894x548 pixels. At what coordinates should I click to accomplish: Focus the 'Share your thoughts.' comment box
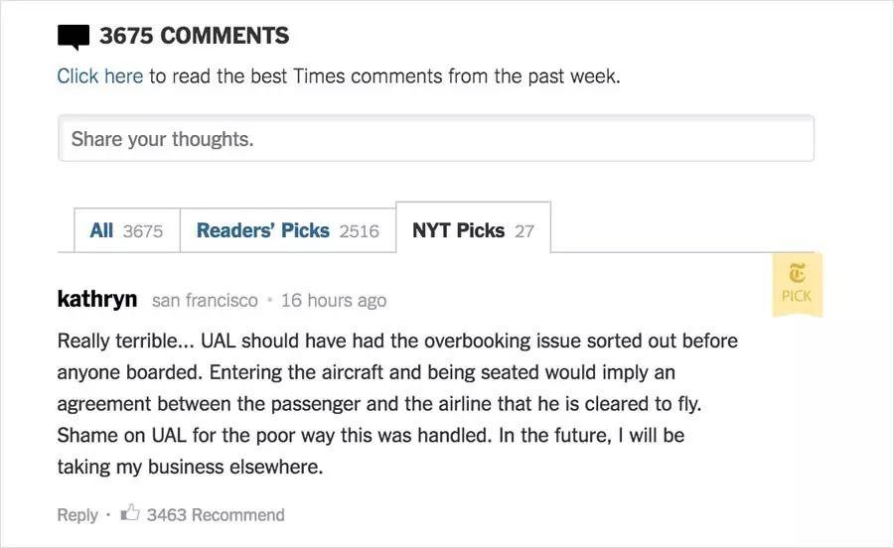click(436, 139)
